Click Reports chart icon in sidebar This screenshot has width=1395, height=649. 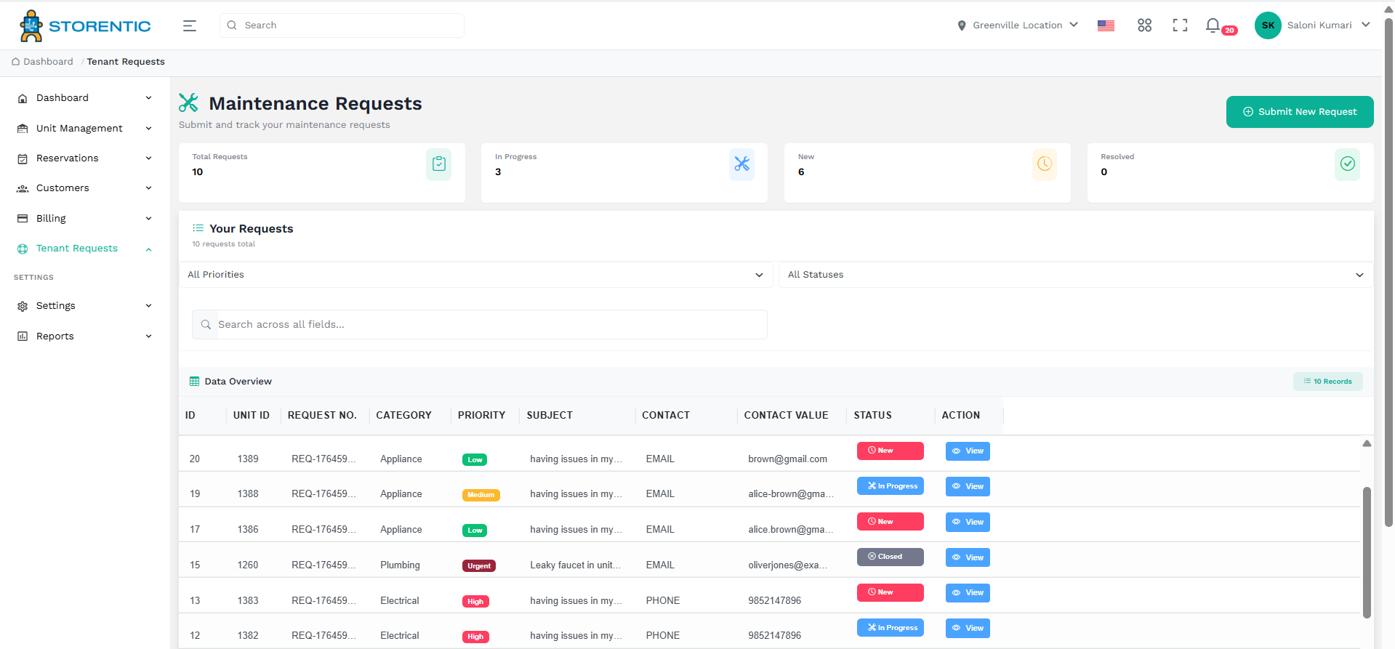23,336
